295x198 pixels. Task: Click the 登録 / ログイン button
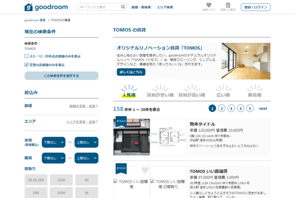pos(255,7)
